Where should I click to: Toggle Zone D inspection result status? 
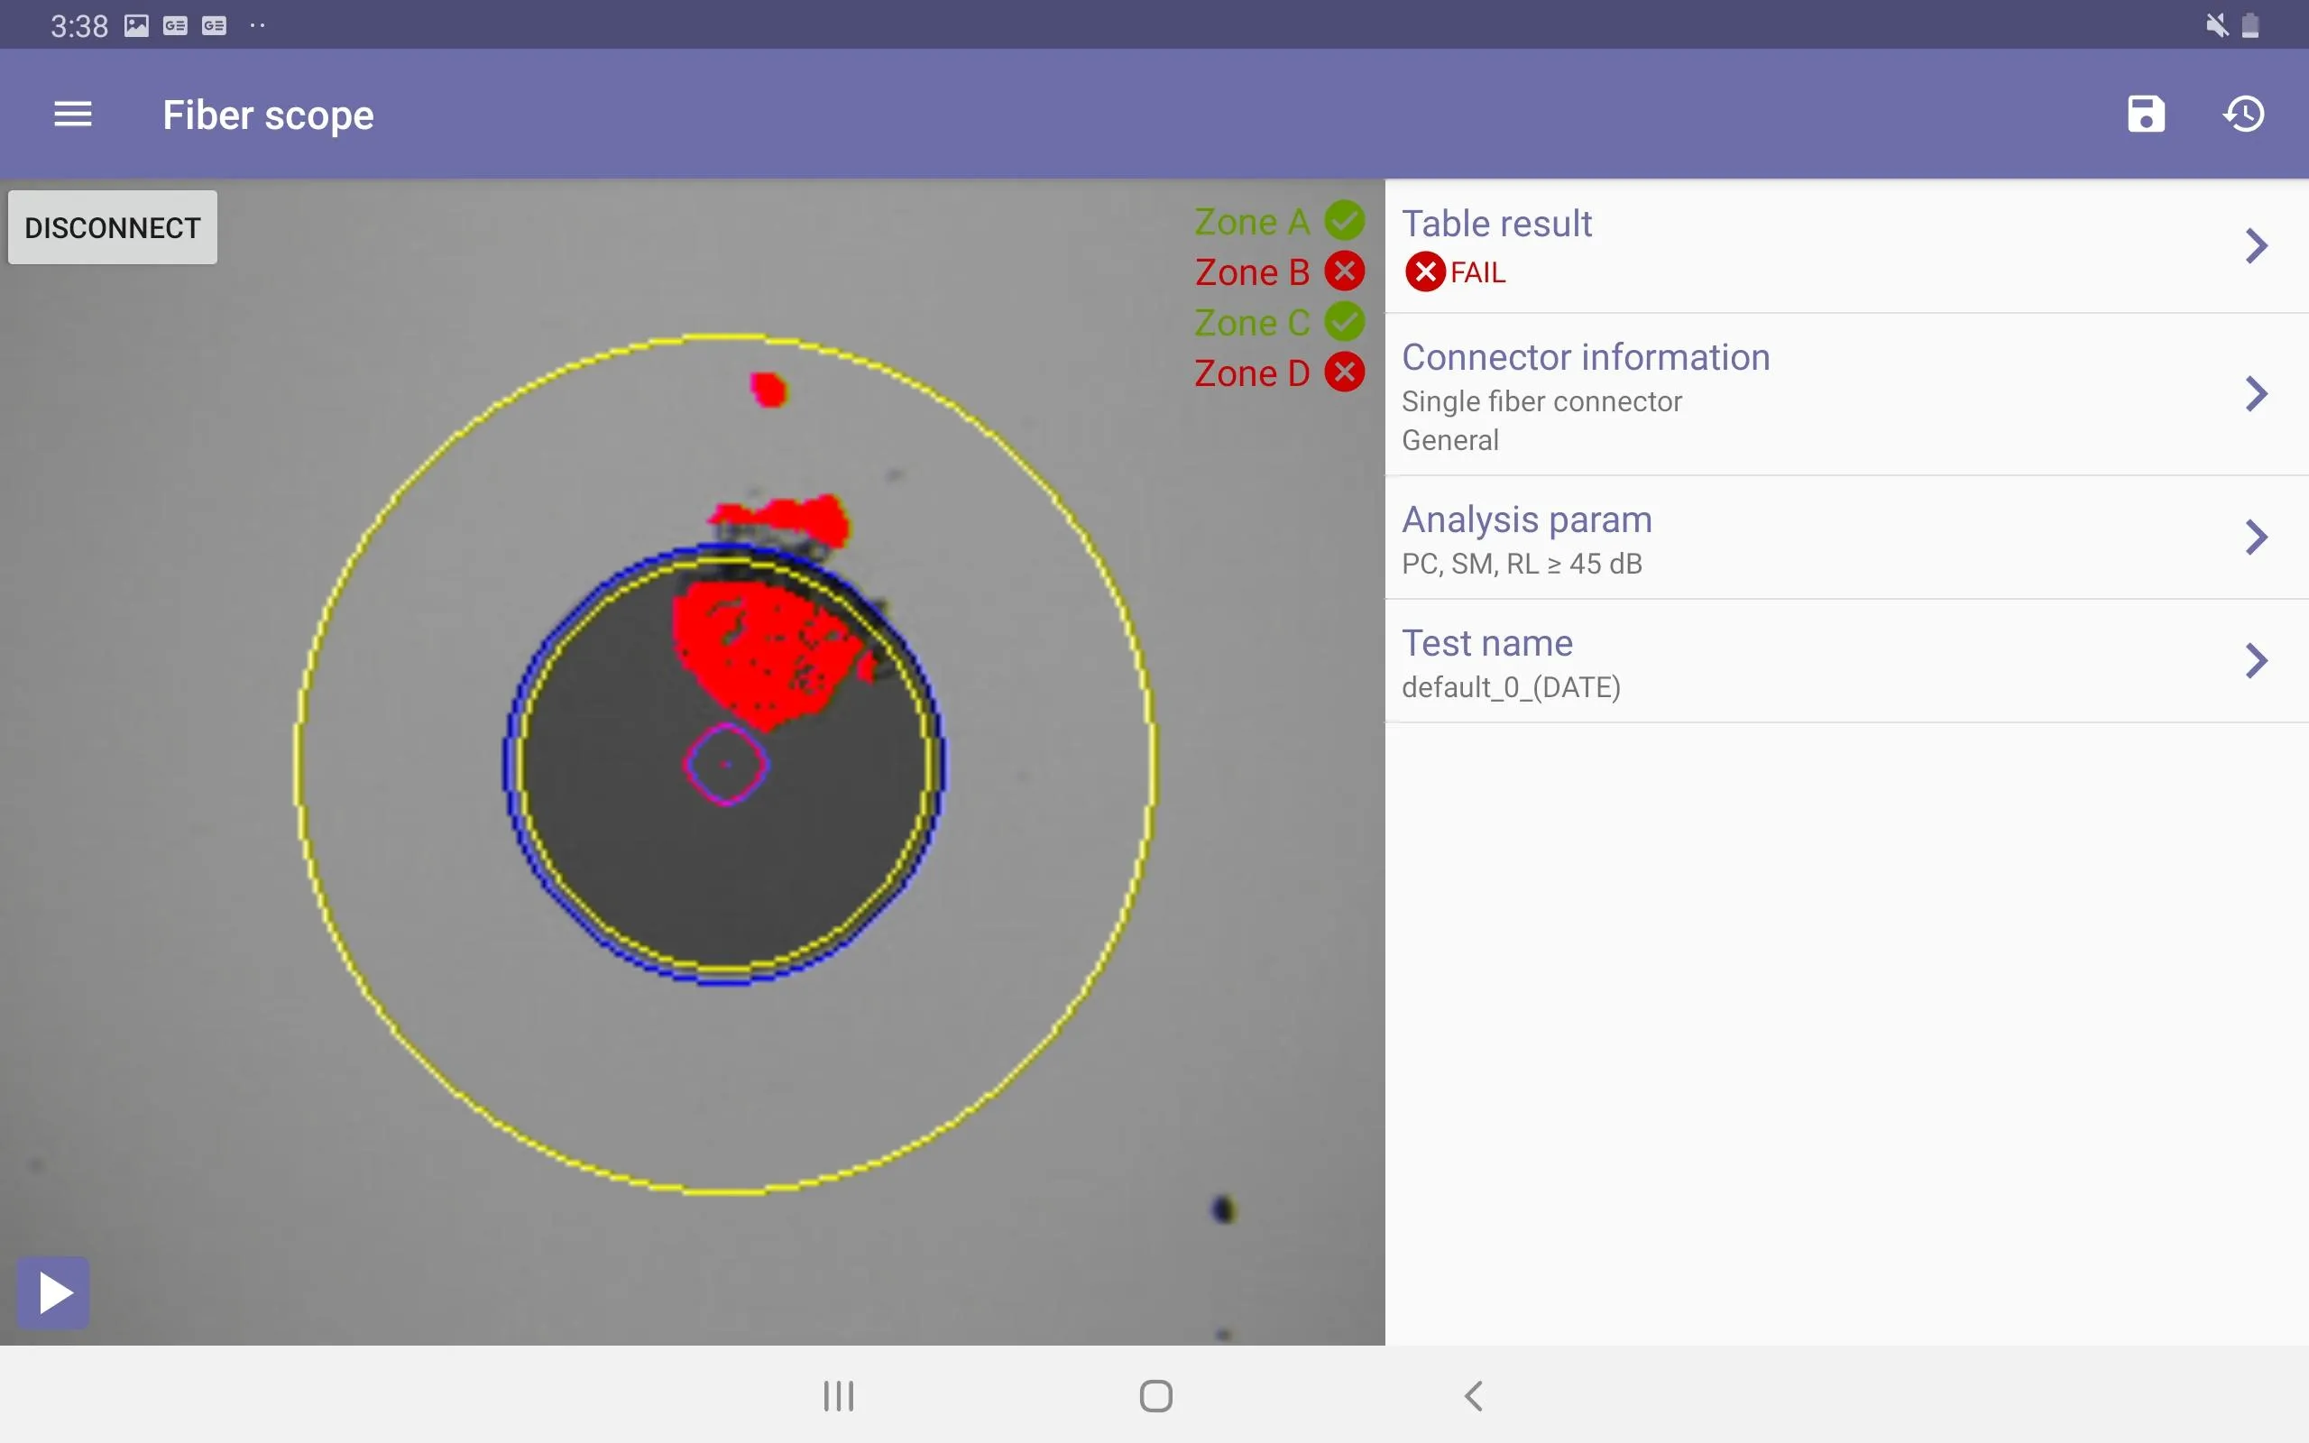click(x=1347, y=372)
